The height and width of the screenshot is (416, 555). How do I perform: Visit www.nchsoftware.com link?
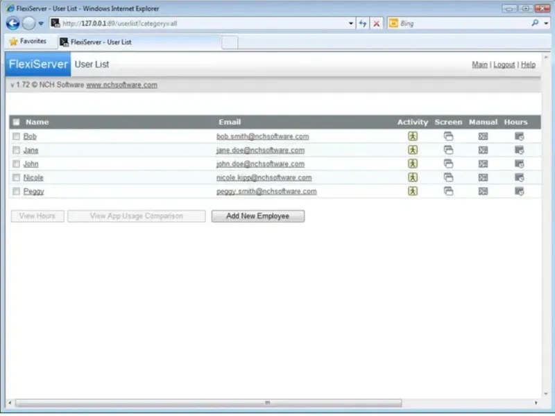[122, 85]
